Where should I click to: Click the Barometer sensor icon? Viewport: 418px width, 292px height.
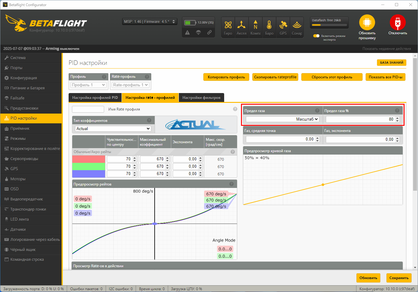point(269,25)
